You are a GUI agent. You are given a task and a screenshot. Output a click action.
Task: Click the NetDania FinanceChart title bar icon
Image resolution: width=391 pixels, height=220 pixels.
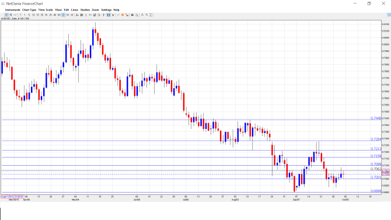[3, 4]
